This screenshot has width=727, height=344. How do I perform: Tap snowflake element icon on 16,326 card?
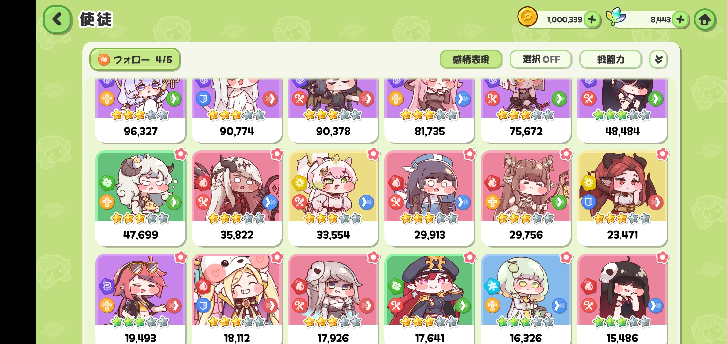pyautogui.click(x=492, y=286)
